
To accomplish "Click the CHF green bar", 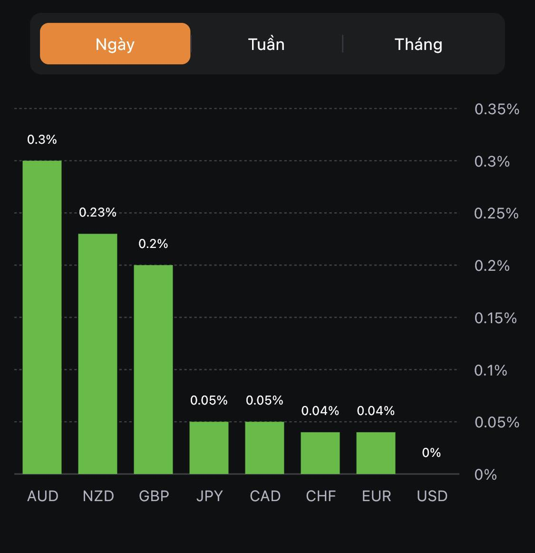I will (x=320, y=453).
